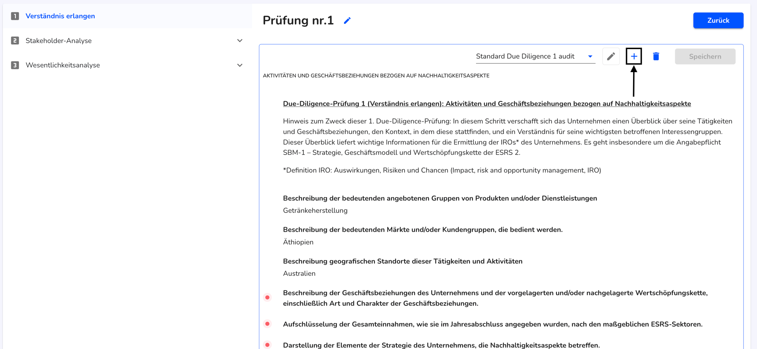
Task: Open Stakeholder-Analyse section
Action: 59,41
